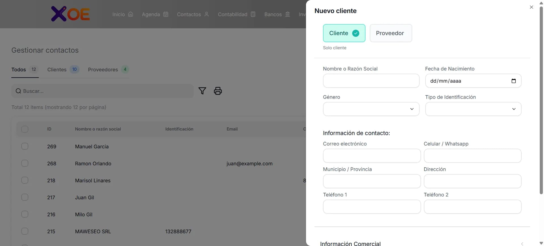Toggle the select-all checkbox in table header
Viewport: 544px width, 246px height.
[x=25, y=129]
